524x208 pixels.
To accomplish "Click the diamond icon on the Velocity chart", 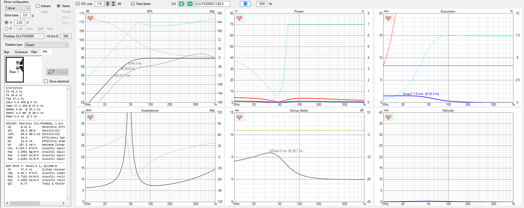I will [x=388, y=117].
